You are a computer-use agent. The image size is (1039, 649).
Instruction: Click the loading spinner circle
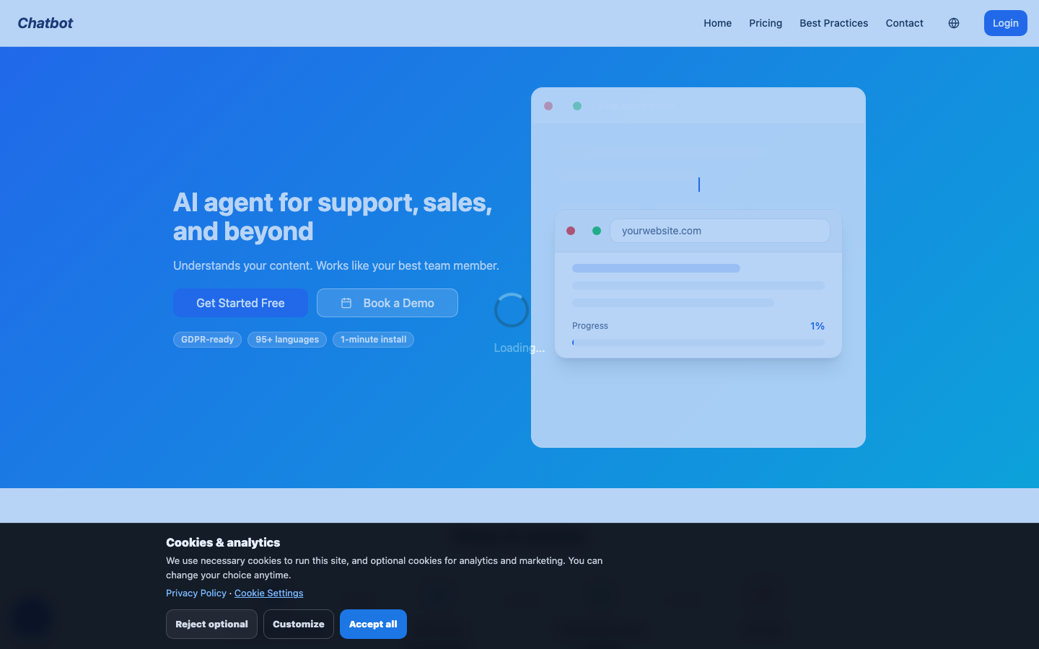coord(512,310)
